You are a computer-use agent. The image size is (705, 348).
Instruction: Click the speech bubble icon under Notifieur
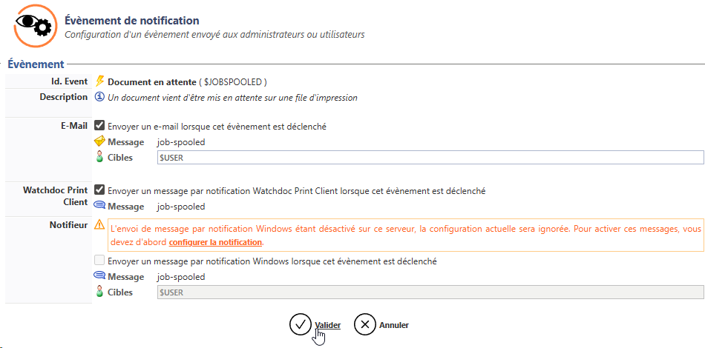click(x=99, y=277)
